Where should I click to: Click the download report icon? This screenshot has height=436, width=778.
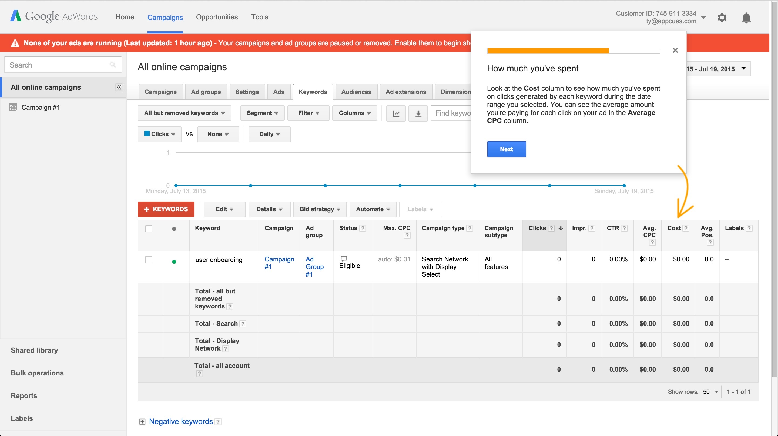click(418, 113)
